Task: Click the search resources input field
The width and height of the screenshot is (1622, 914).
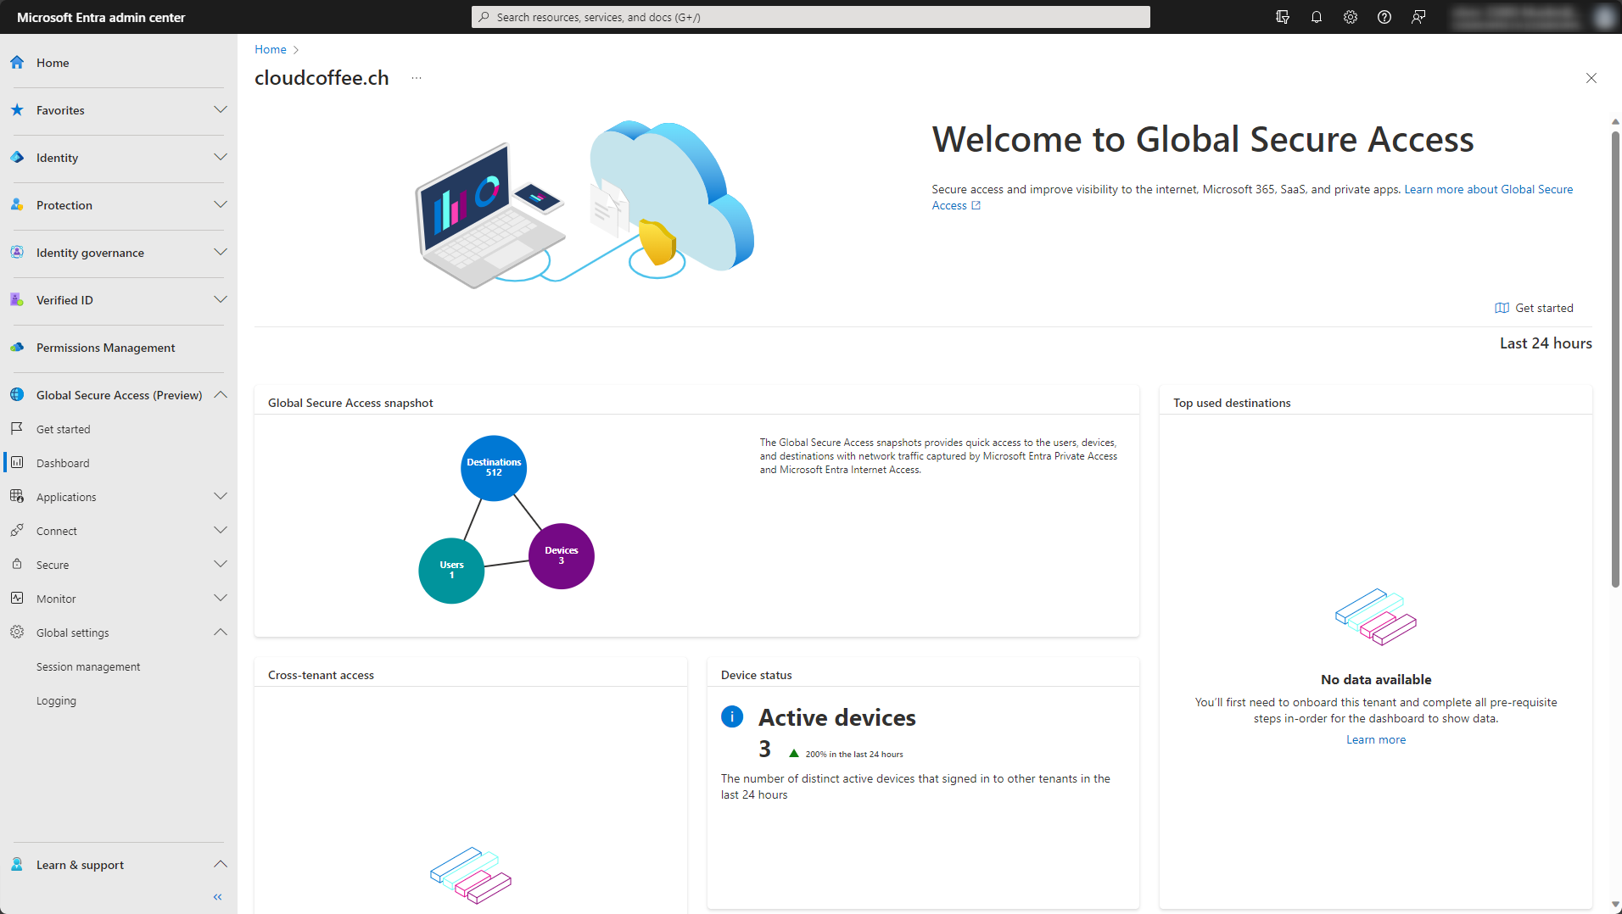Action: click(810, 17)
